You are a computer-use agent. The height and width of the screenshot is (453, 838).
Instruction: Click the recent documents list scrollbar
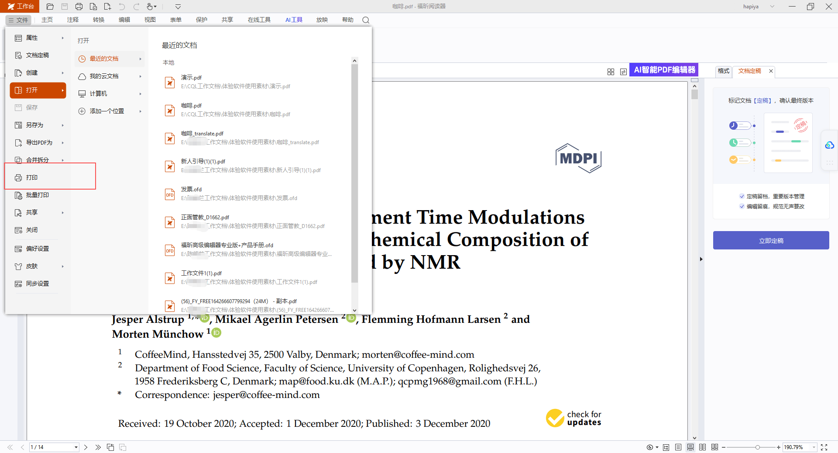[354, 173]
